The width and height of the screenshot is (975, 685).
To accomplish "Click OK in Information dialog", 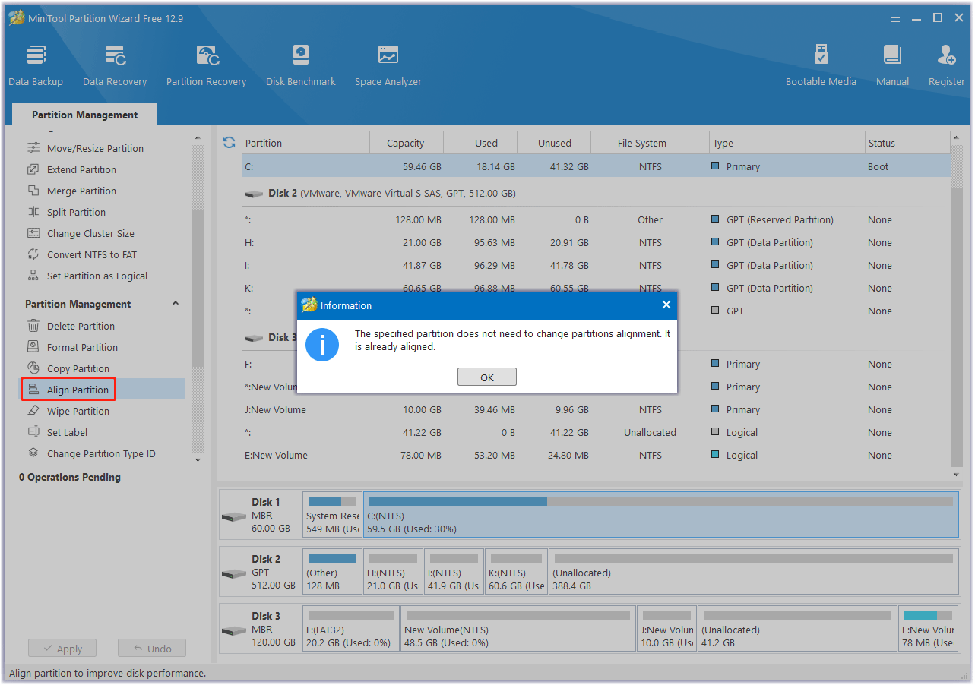I will pos(487,377).
